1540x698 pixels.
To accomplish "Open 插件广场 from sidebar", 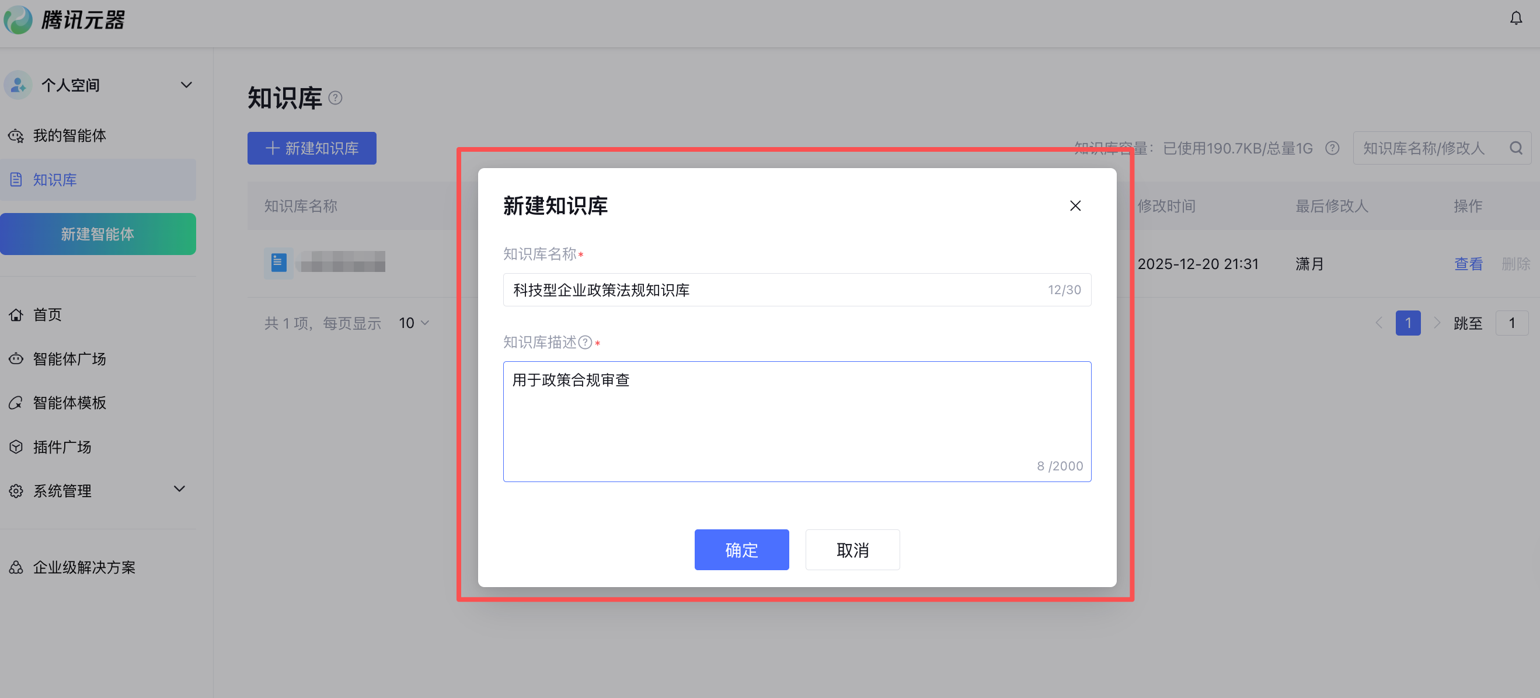I will [x=62, y=447].
